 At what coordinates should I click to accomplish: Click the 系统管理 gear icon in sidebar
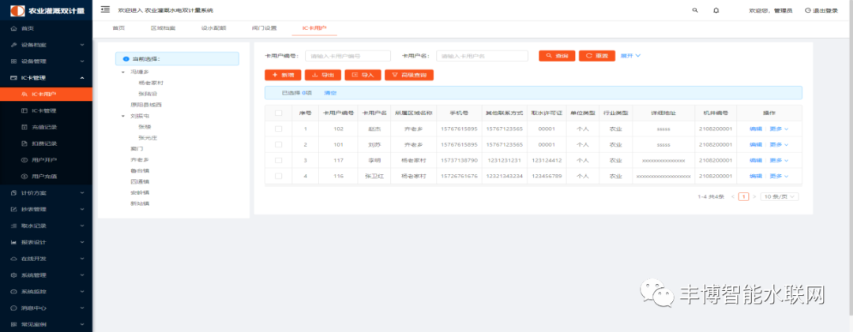[x=13, y=275]
